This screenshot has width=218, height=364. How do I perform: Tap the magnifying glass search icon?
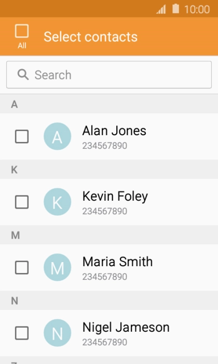coord(23,74)
